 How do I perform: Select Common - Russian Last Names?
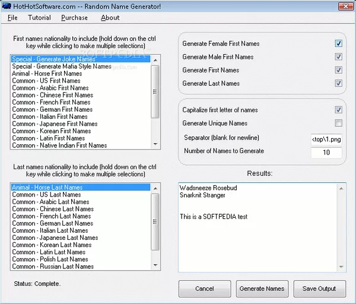53,267
